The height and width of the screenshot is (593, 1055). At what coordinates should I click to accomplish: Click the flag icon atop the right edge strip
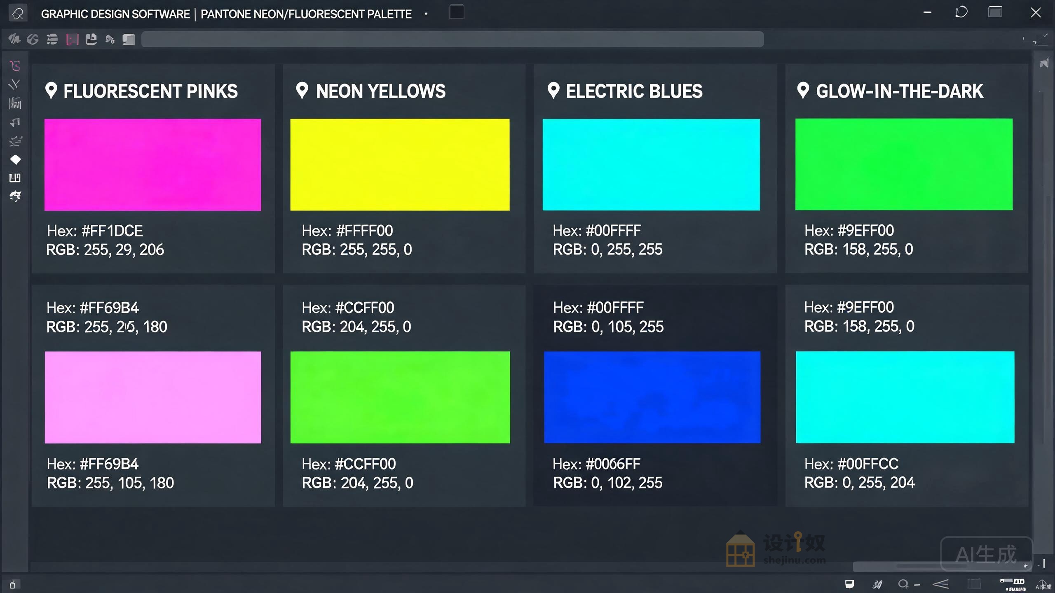click(1044, 63)
